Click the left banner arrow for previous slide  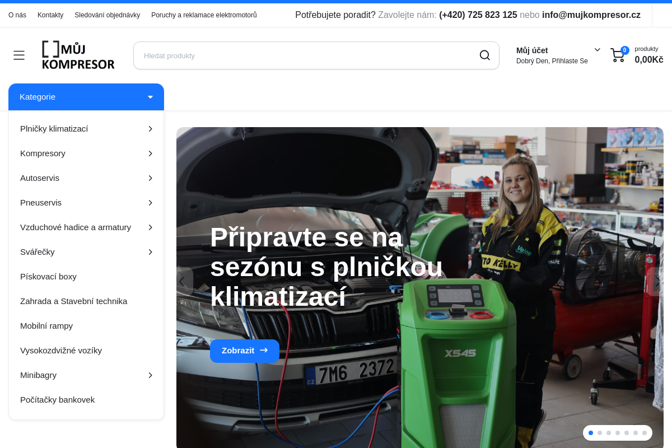tap(182, 282)
